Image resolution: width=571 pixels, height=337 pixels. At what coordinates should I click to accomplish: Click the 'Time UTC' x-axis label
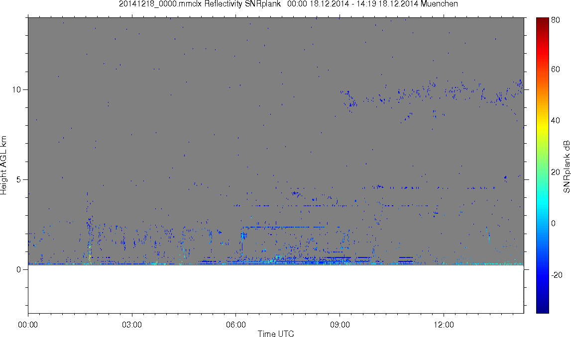click(x=276, y=334)
